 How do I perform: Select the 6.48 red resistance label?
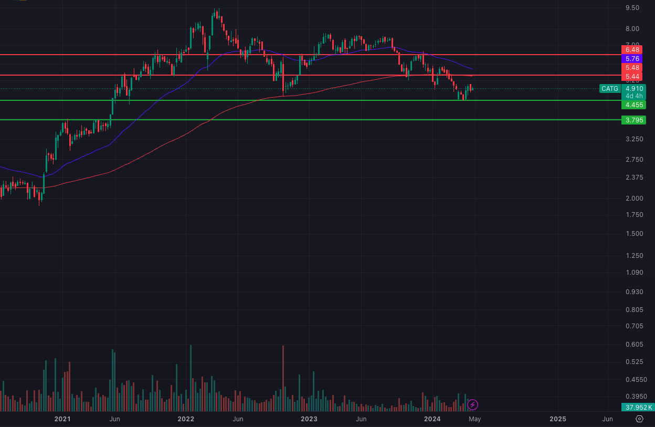[631, 49]
